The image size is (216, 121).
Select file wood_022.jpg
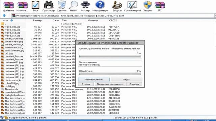[12, 30]
